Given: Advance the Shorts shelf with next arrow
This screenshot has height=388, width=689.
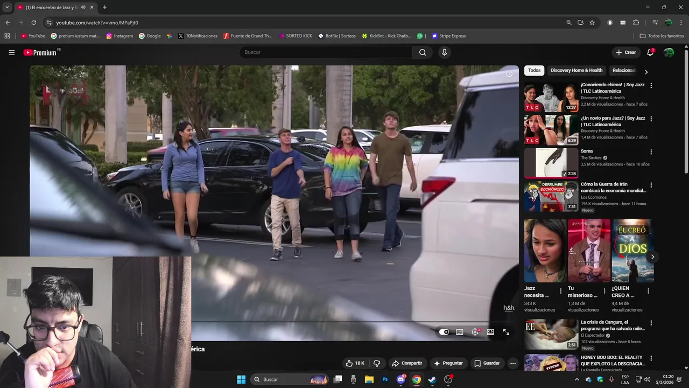Looking at the screenshot, I should coord(652,257).
